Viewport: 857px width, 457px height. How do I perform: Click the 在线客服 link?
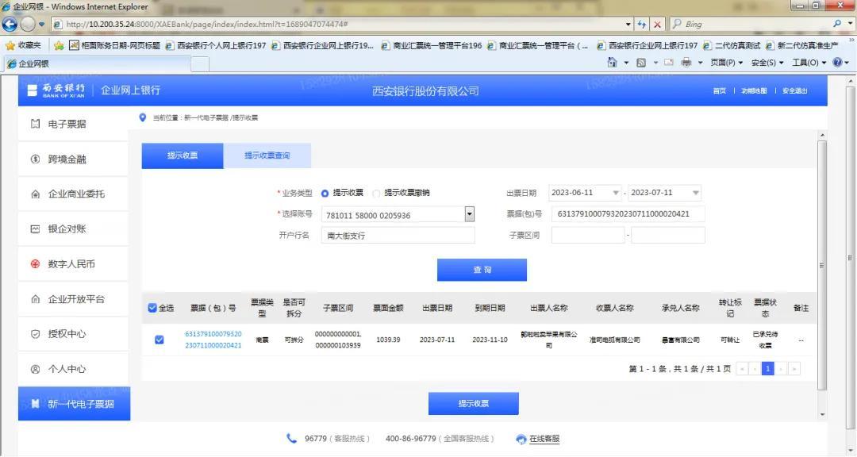tap(544, 439)
